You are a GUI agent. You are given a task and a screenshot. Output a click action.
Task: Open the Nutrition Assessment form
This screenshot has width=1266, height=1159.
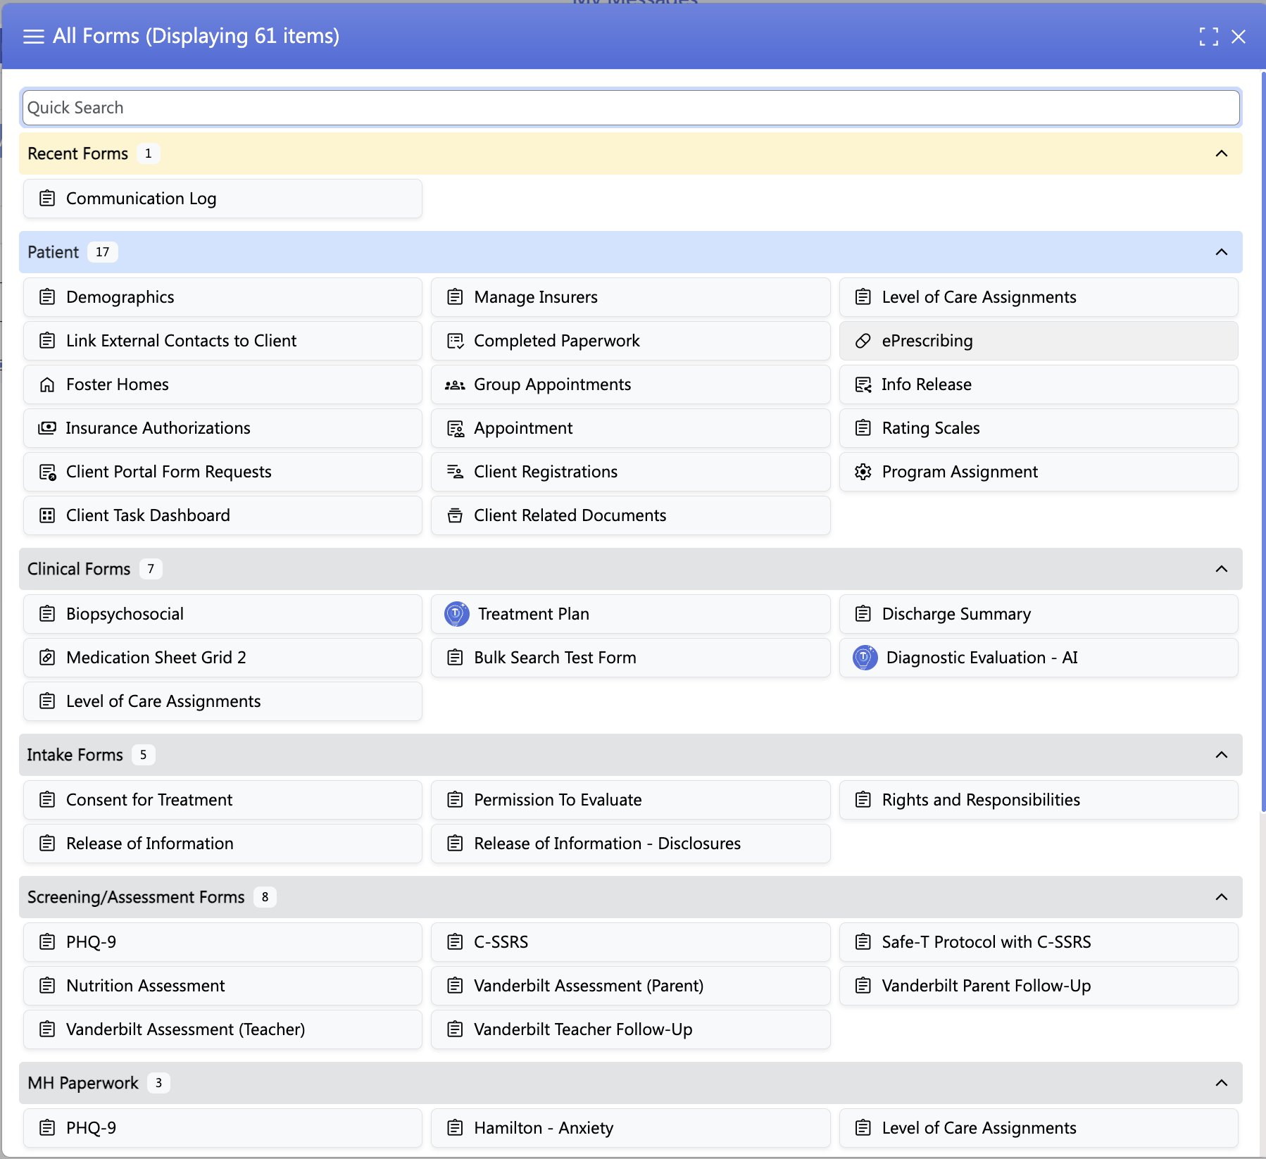click(223, 986)
